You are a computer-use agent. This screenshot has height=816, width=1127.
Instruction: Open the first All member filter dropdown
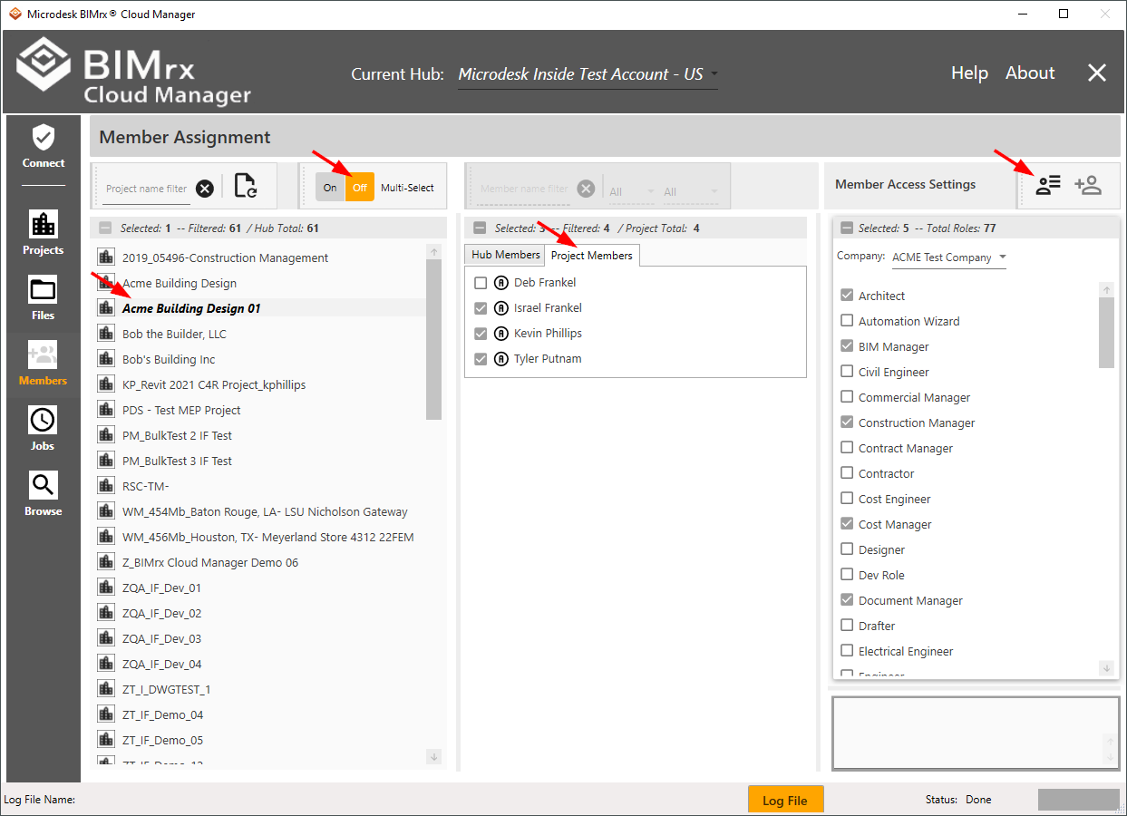pos(631,191)
